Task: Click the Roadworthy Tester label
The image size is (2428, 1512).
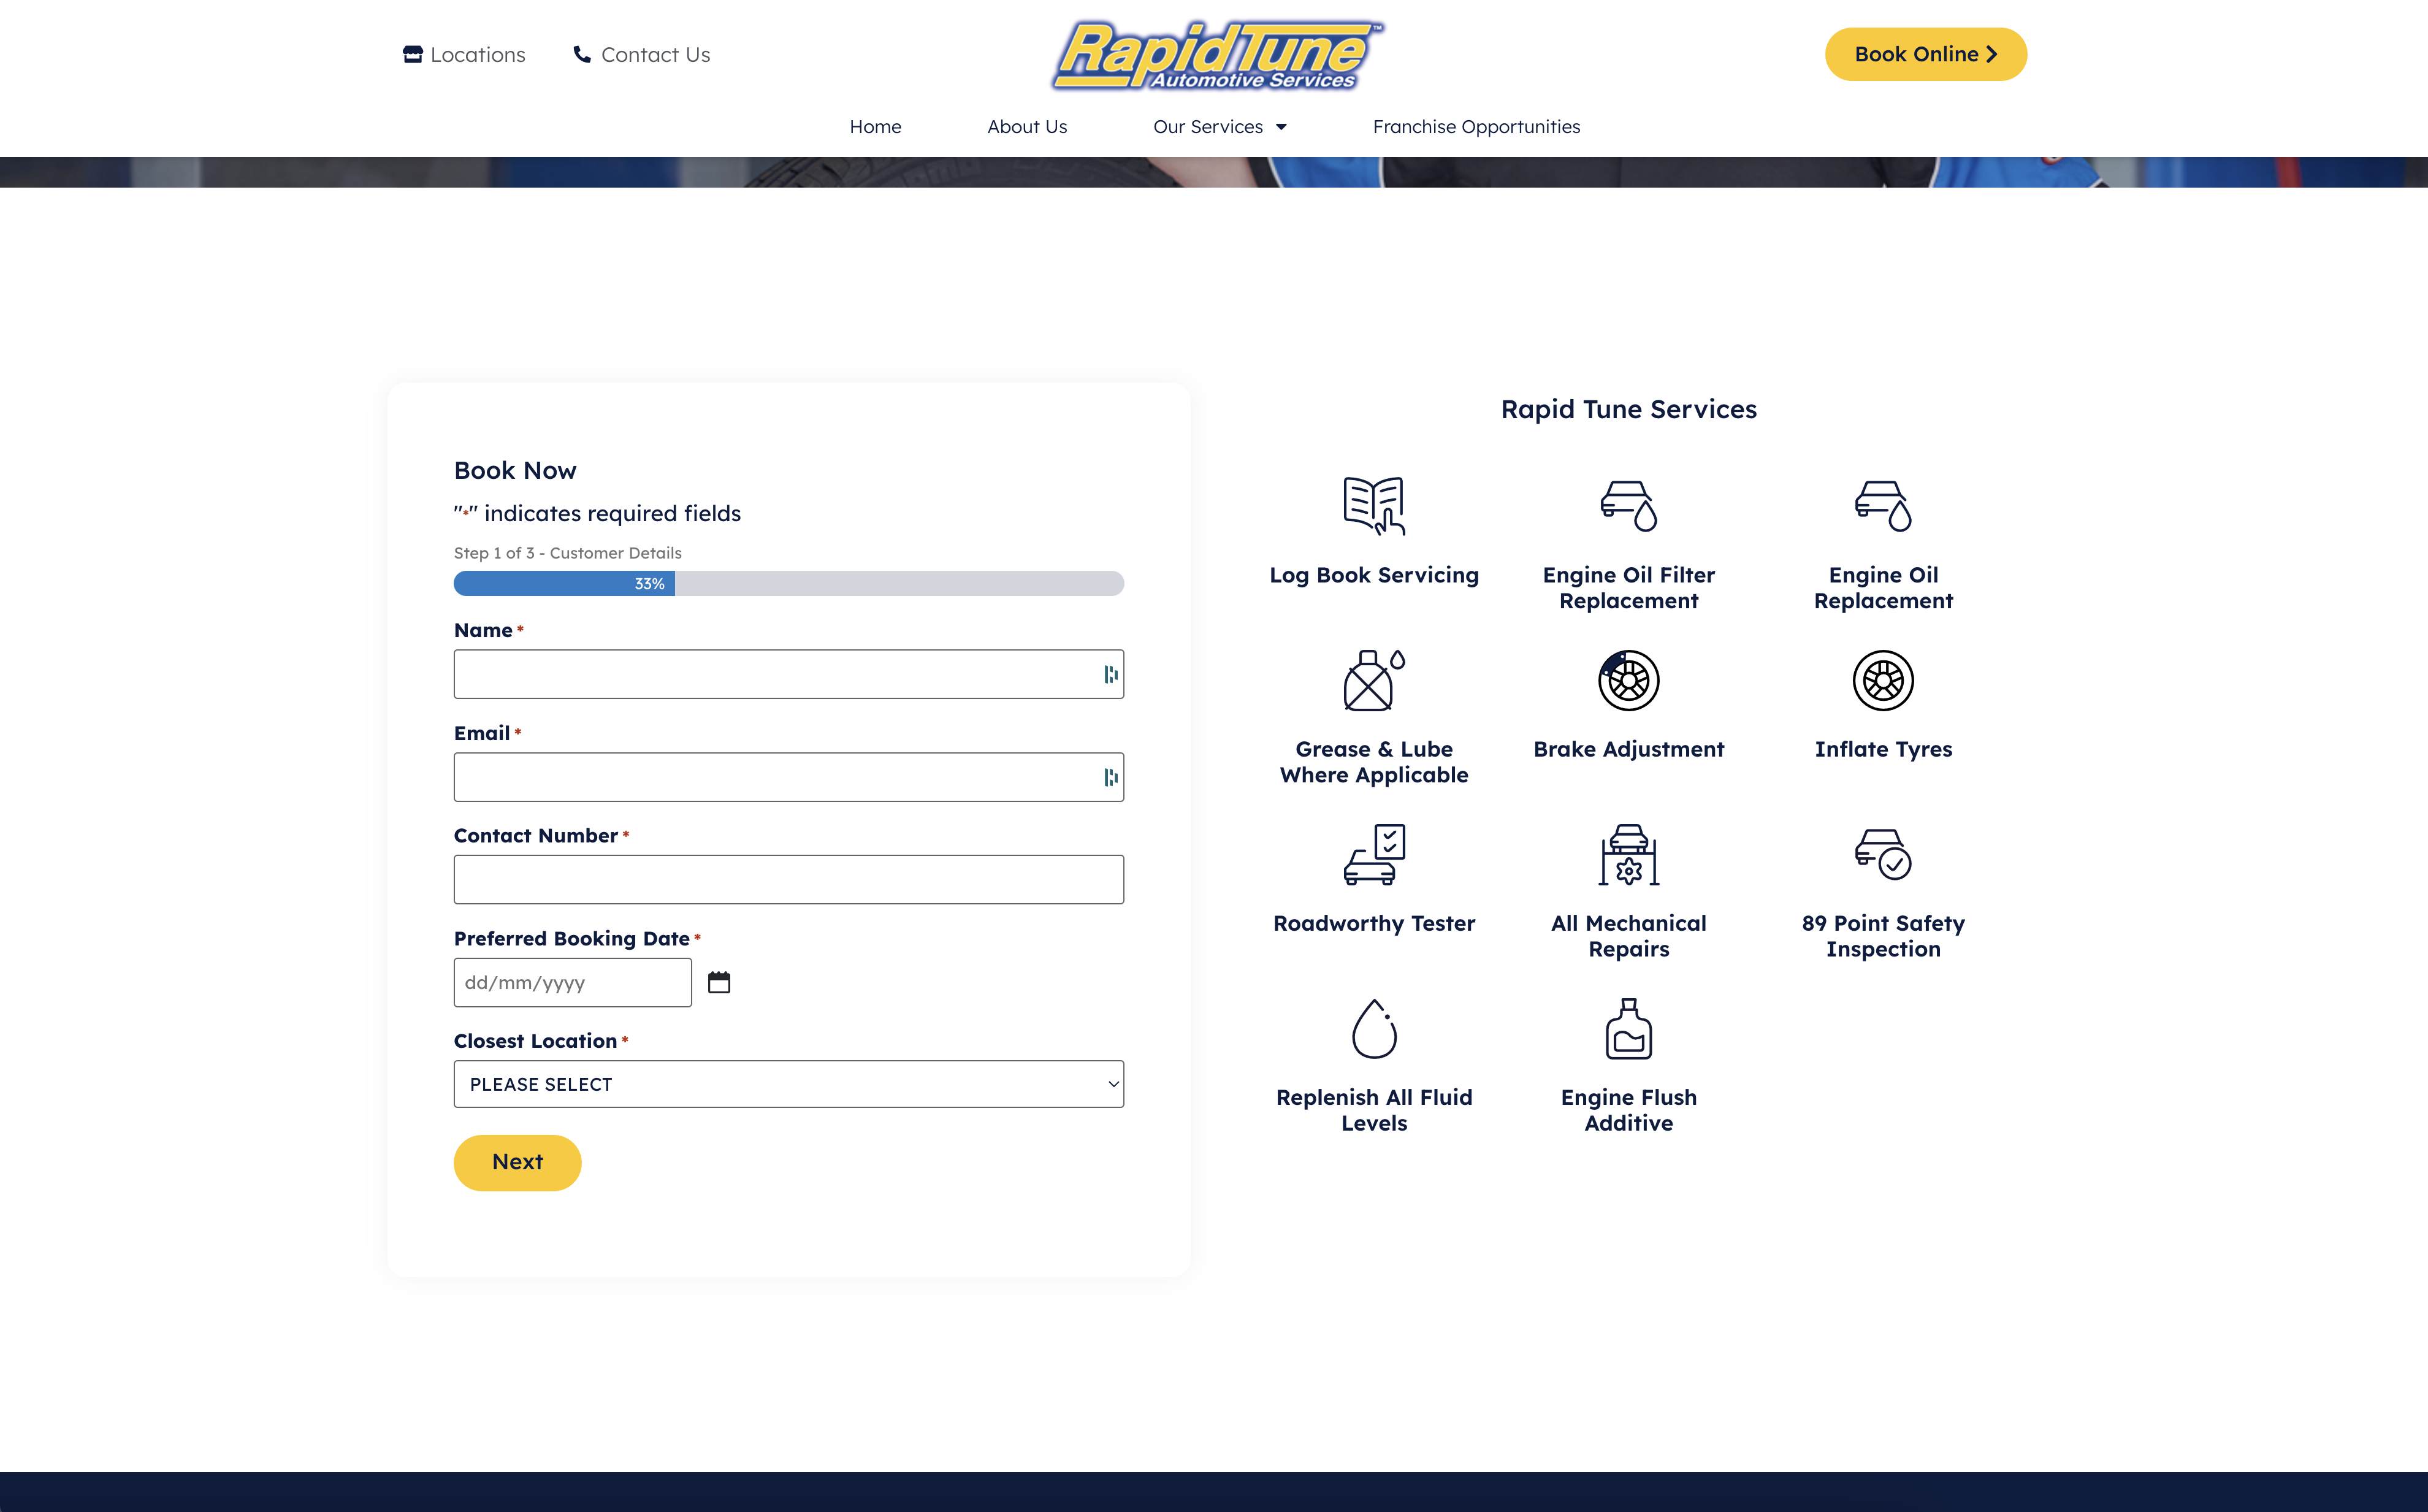Action: [x=1374, y=923]
